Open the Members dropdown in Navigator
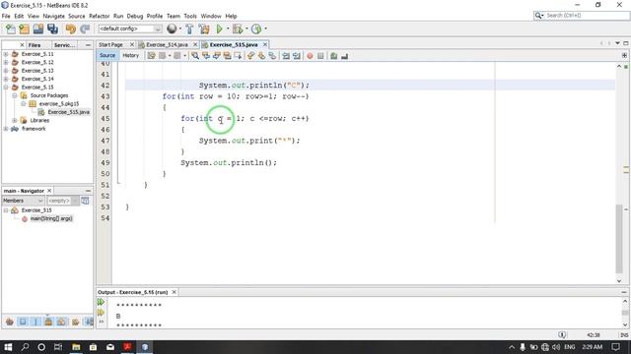Screen dimensions: 631x354 click(23, 201)
